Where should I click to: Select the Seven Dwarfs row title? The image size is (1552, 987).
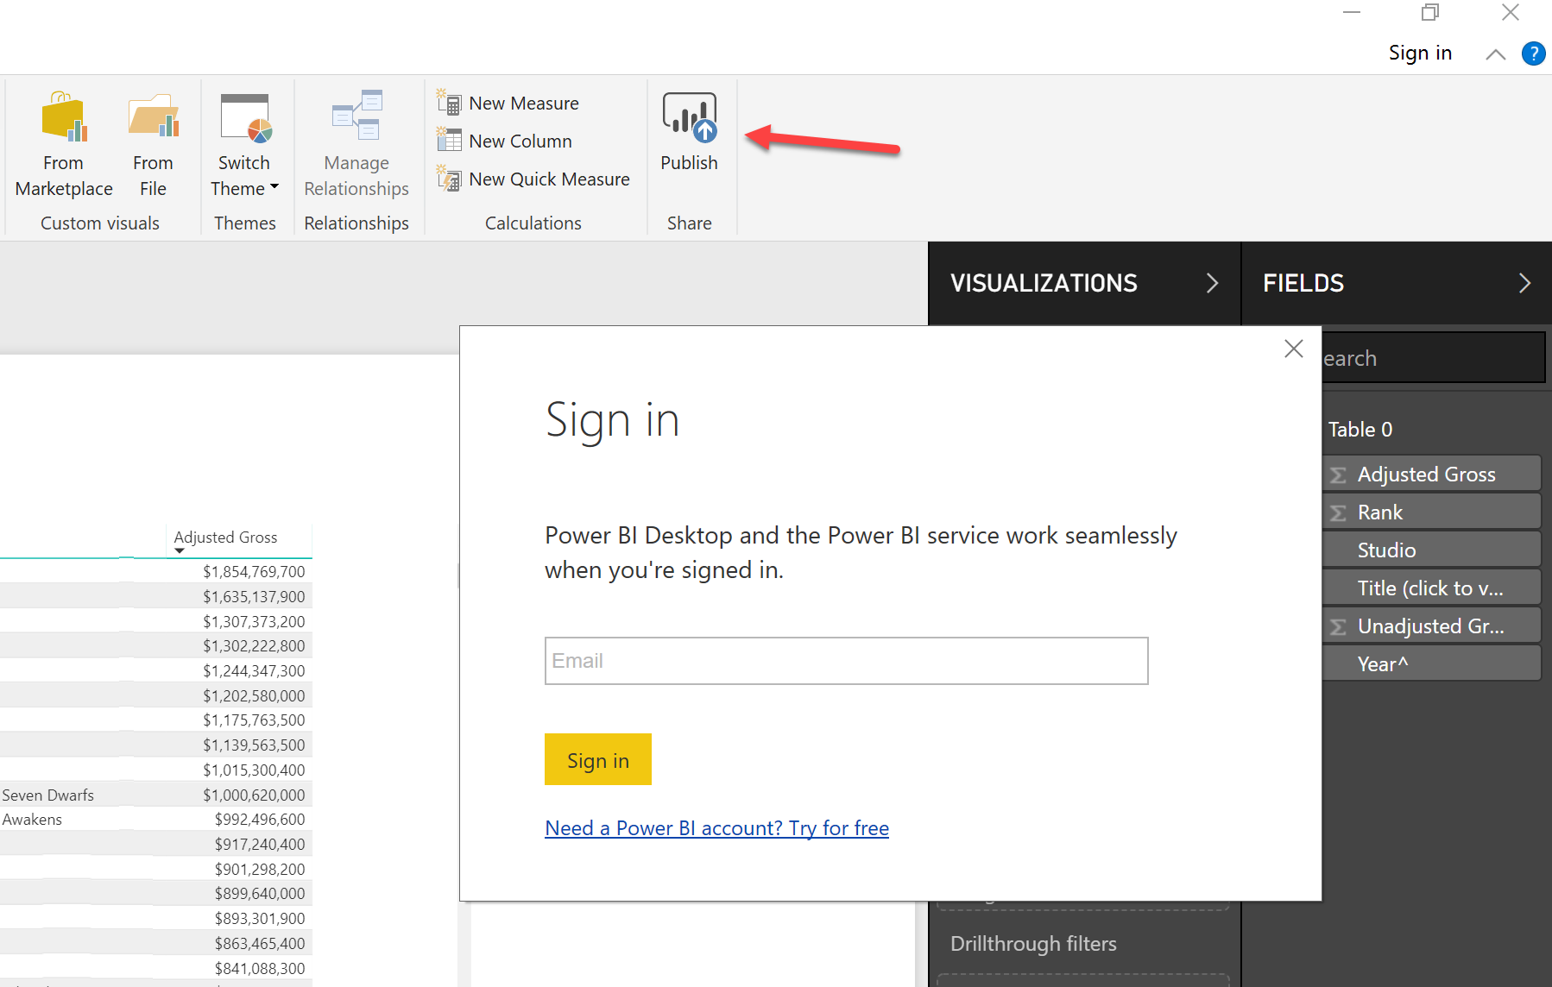click(x=48, y=795)
